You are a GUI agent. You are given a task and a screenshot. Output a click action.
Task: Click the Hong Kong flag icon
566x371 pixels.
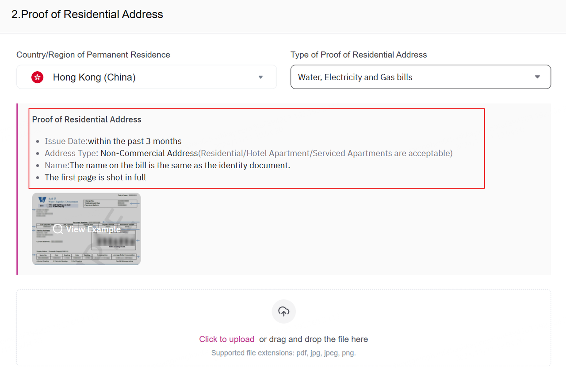click(x=37, y=77)
